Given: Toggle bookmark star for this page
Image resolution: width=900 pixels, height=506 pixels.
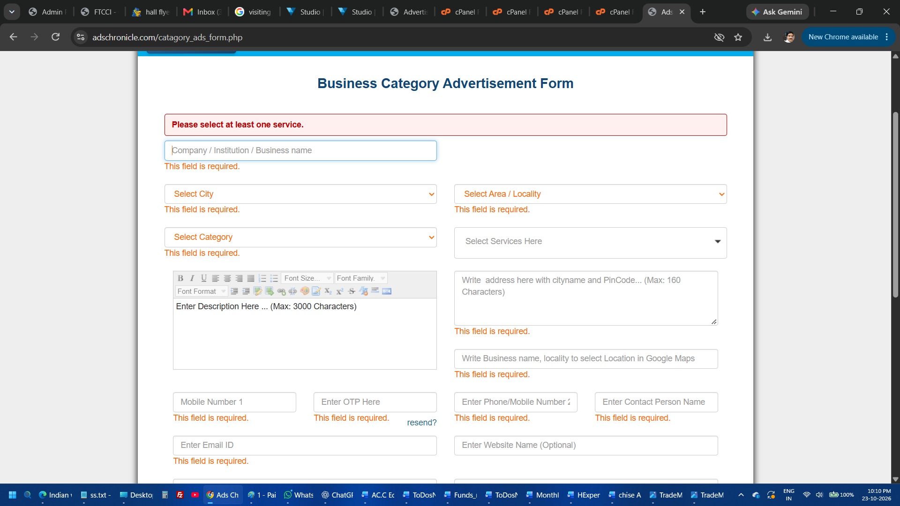Looking at the screenshot, I should tap(738, 37).
